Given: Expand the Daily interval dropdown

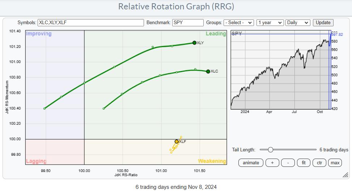Looking at the screenshot, I should [298, 22].
